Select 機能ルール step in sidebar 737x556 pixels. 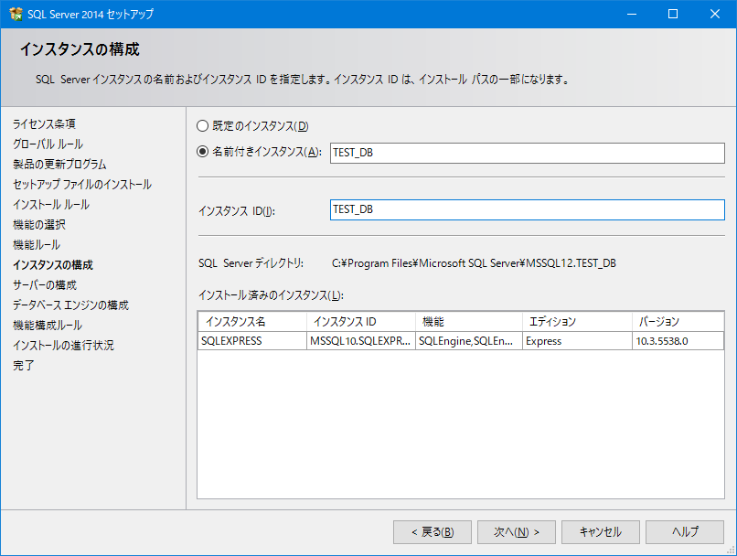[x=37, y=245]
